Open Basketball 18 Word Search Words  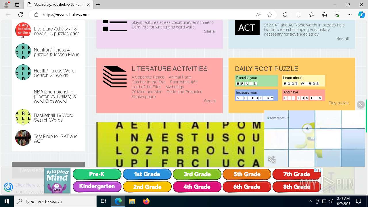[53, 118]
